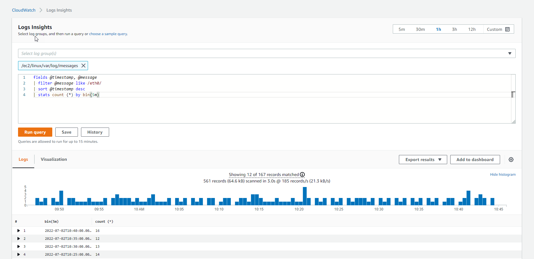This screenshot has height=259, width=534.
Task: Switch to the Visualization tab
Action: point(54,159)
